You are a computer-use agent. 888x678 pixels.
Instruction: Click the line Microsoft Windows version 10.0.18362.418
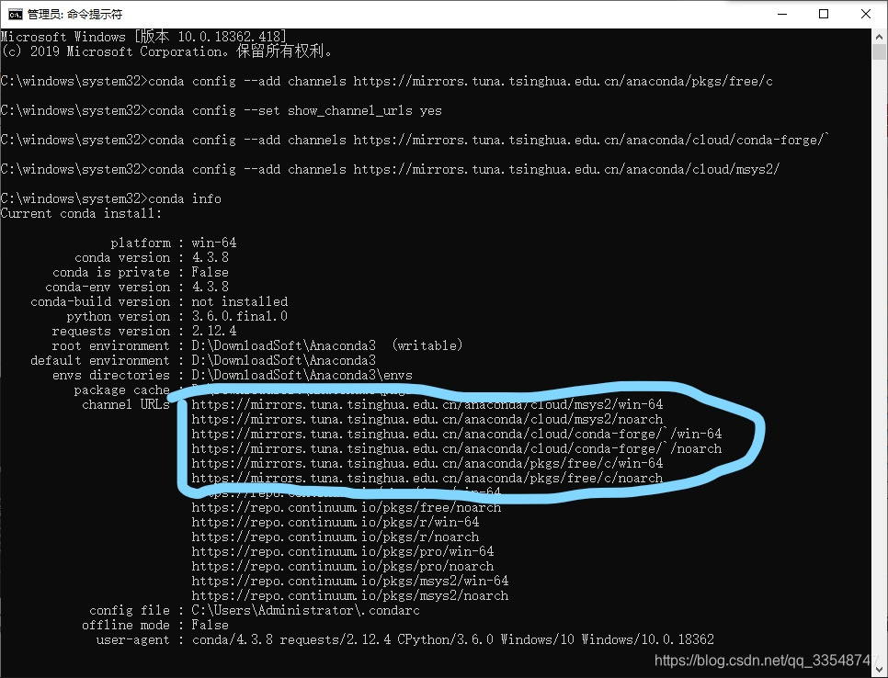(143, 37)
